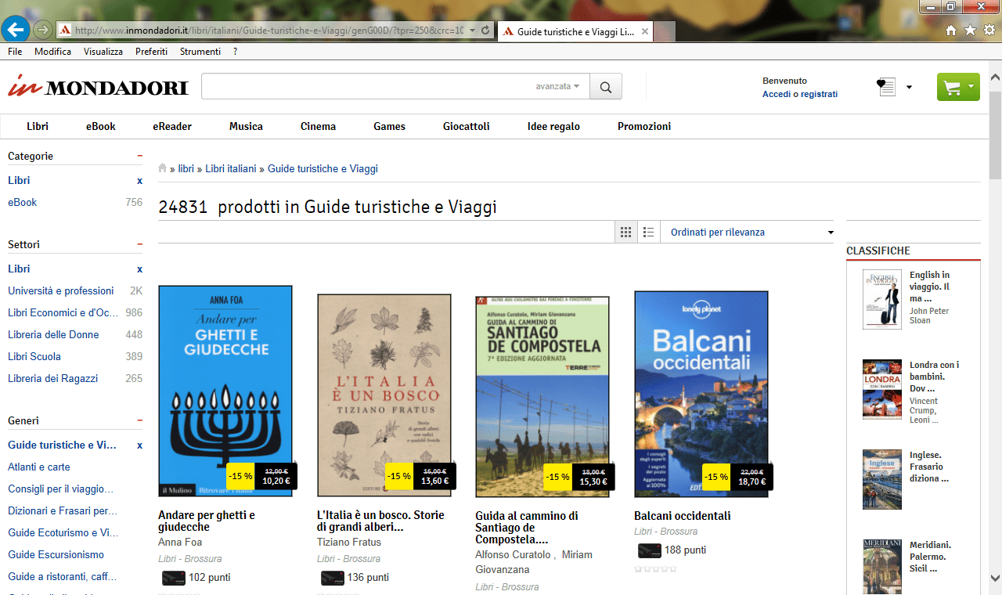Open the Strumenti menu
1002x595 pixels.
tap(200, 51)
